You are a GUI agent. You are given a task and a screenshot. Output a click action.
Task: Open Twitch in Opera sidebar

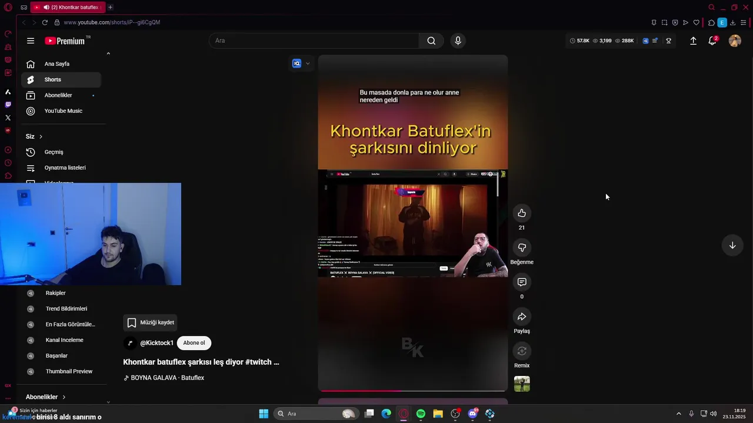[x=8, y=105]
